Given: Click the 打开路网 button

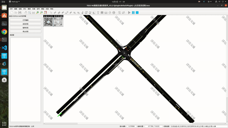Looking at the screenshot, I should (25, 20).
